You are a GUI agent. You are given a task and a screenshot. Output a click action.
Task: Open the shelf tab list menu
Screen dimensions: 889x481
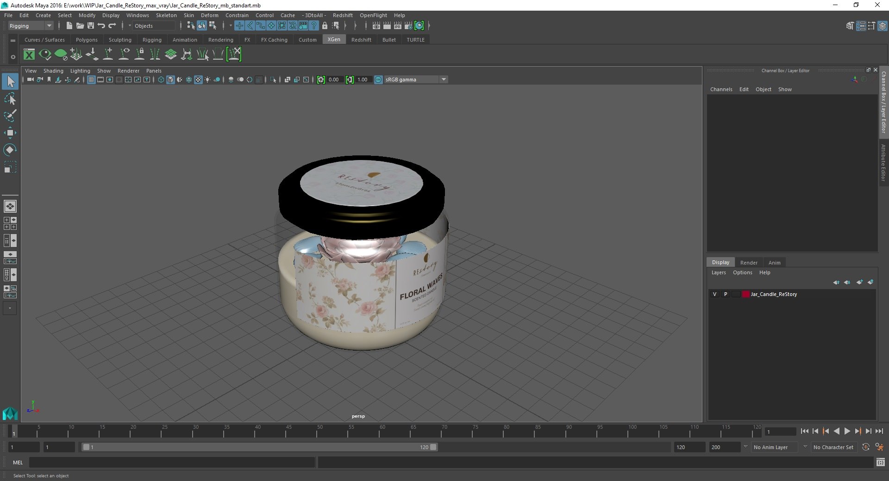click(x=13, y=40)
